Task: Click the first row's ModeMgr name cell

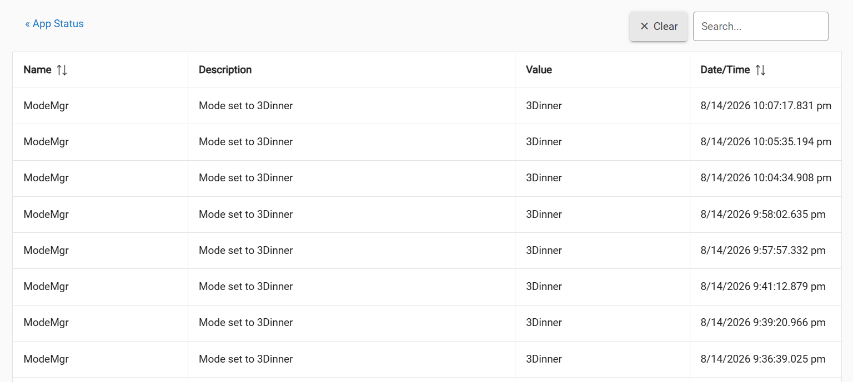Action: [100, 106]
